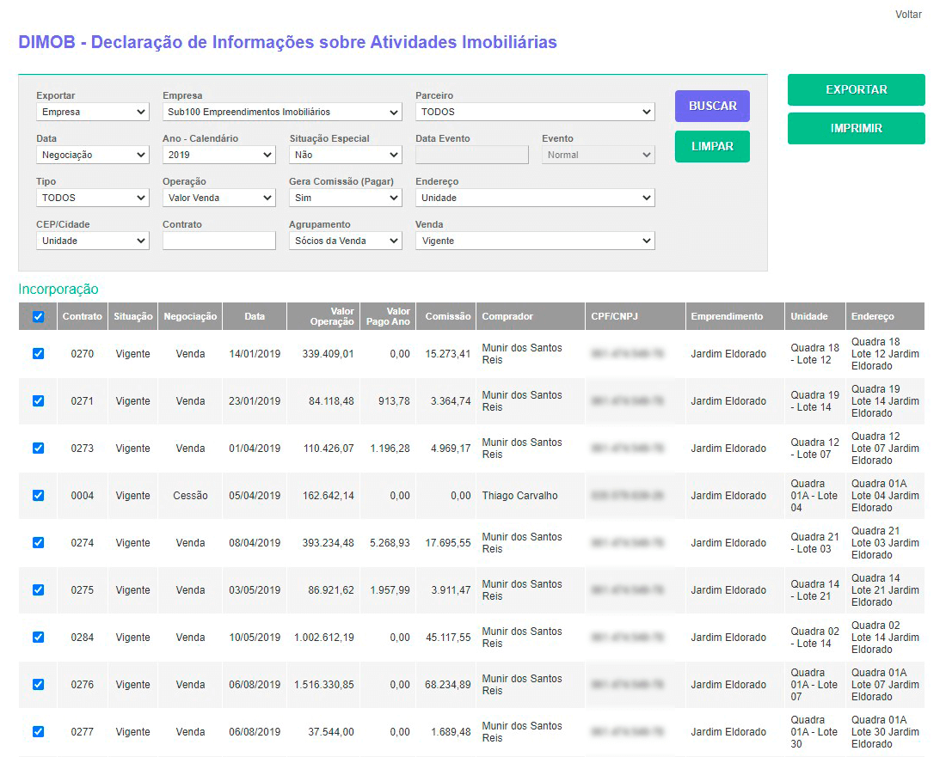Open the Agrupamento dropdown
Screen dimensions: 946x757
tap(345, 241)
